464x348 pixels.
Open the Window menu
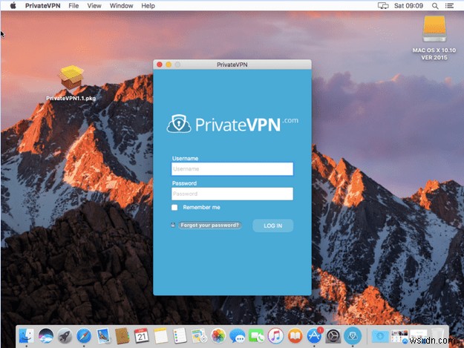[x=121, y=6]
